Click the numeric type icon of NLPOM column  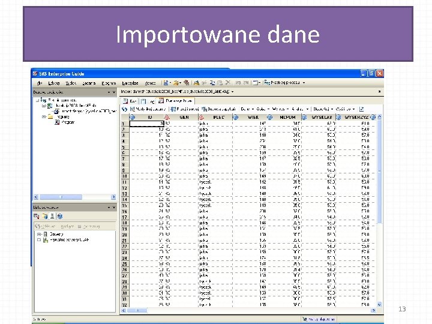pyautogui.click(x=270, y=117)
